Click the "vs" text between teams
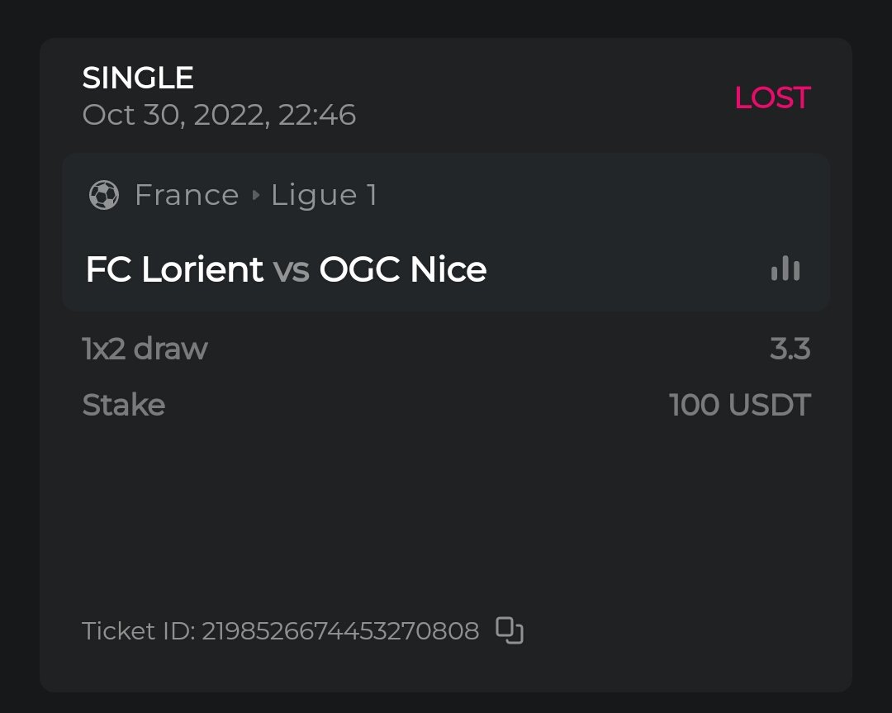 tap(291, 270)
